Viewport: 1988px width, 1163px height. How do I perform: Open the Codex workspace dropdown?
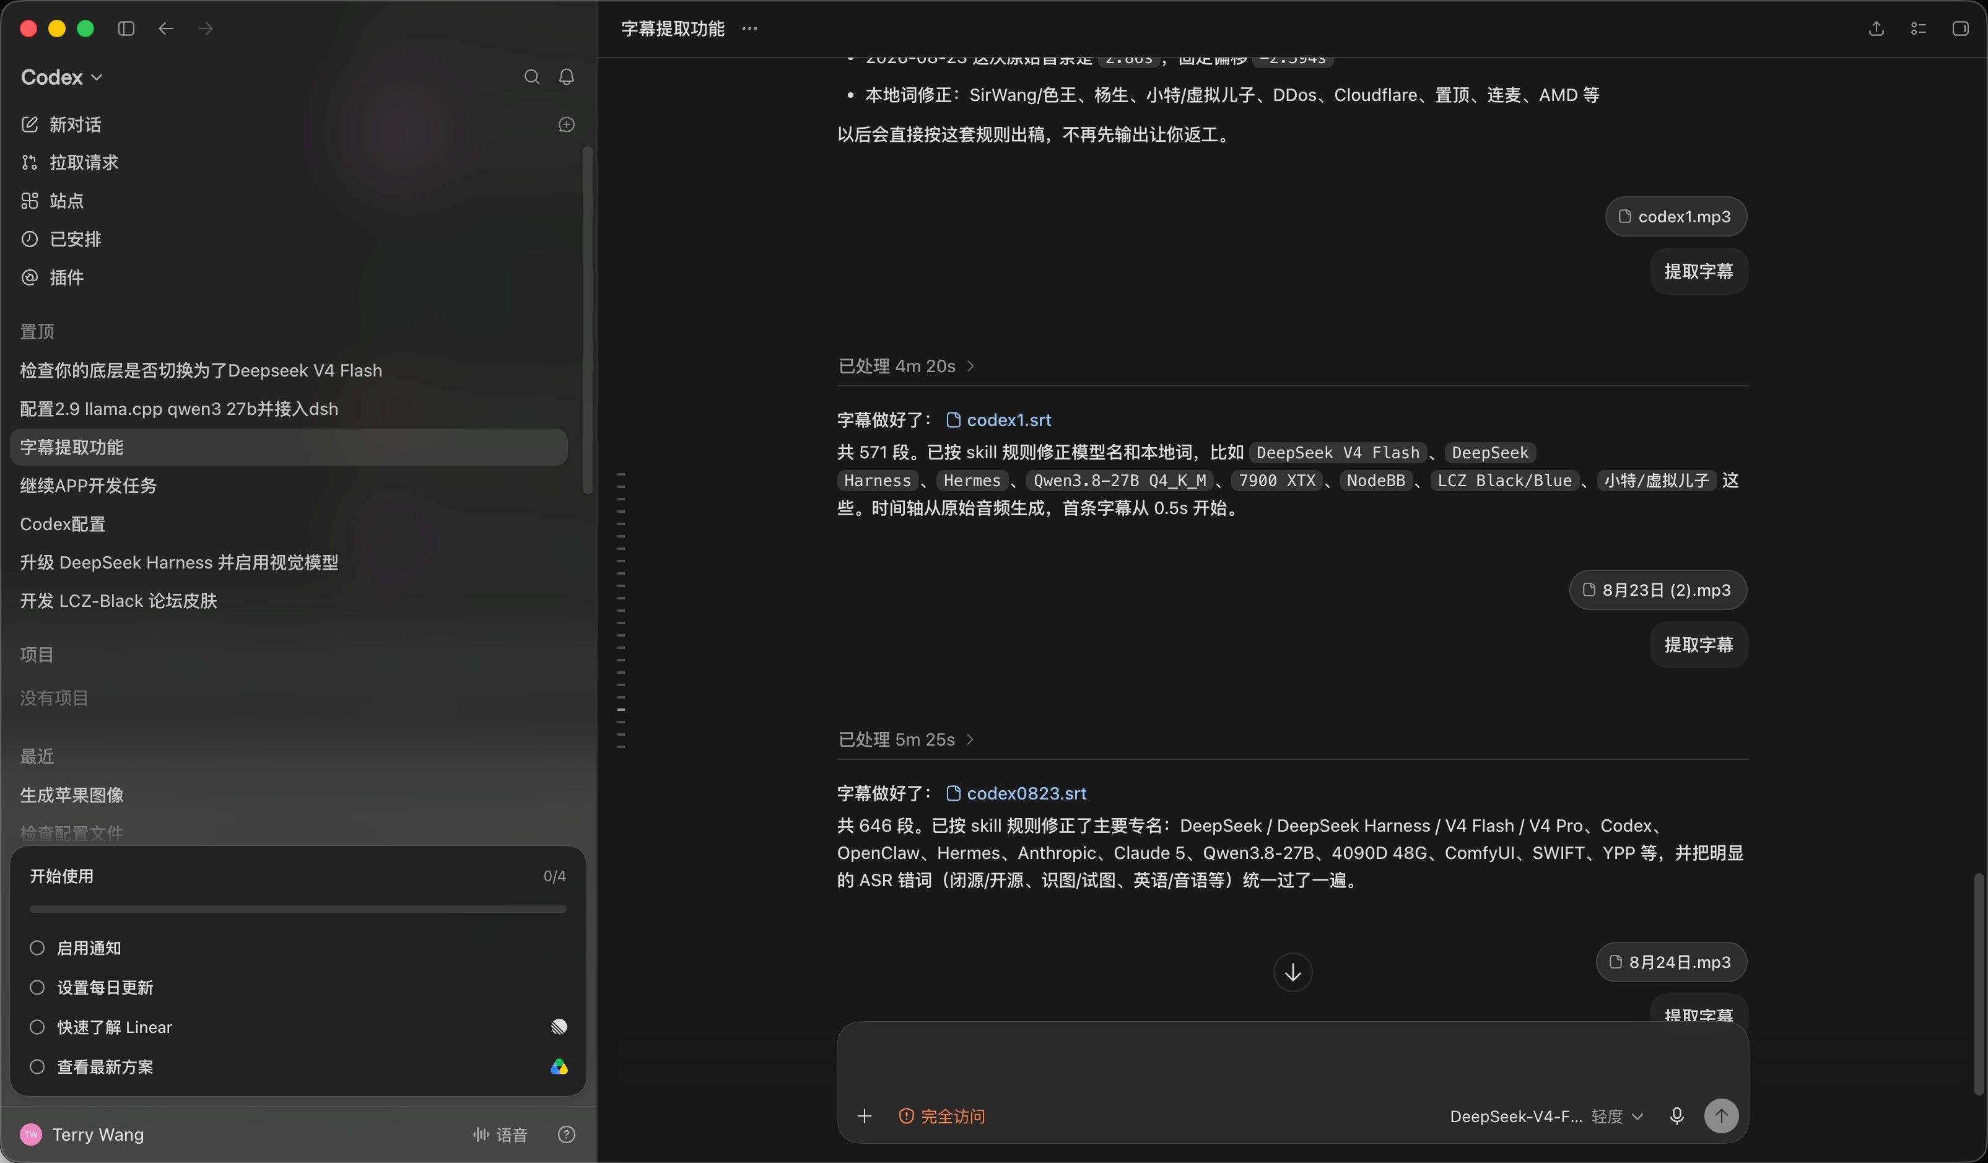pyautogui.click(x=61, y=77)
